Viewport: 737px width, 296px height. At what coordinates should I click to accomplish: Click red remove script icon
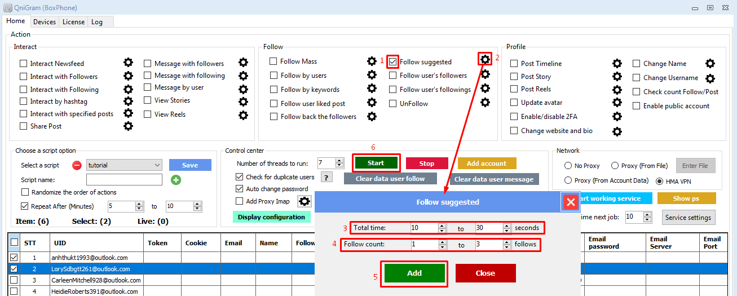pyautogui.click(x=77, y=165)
